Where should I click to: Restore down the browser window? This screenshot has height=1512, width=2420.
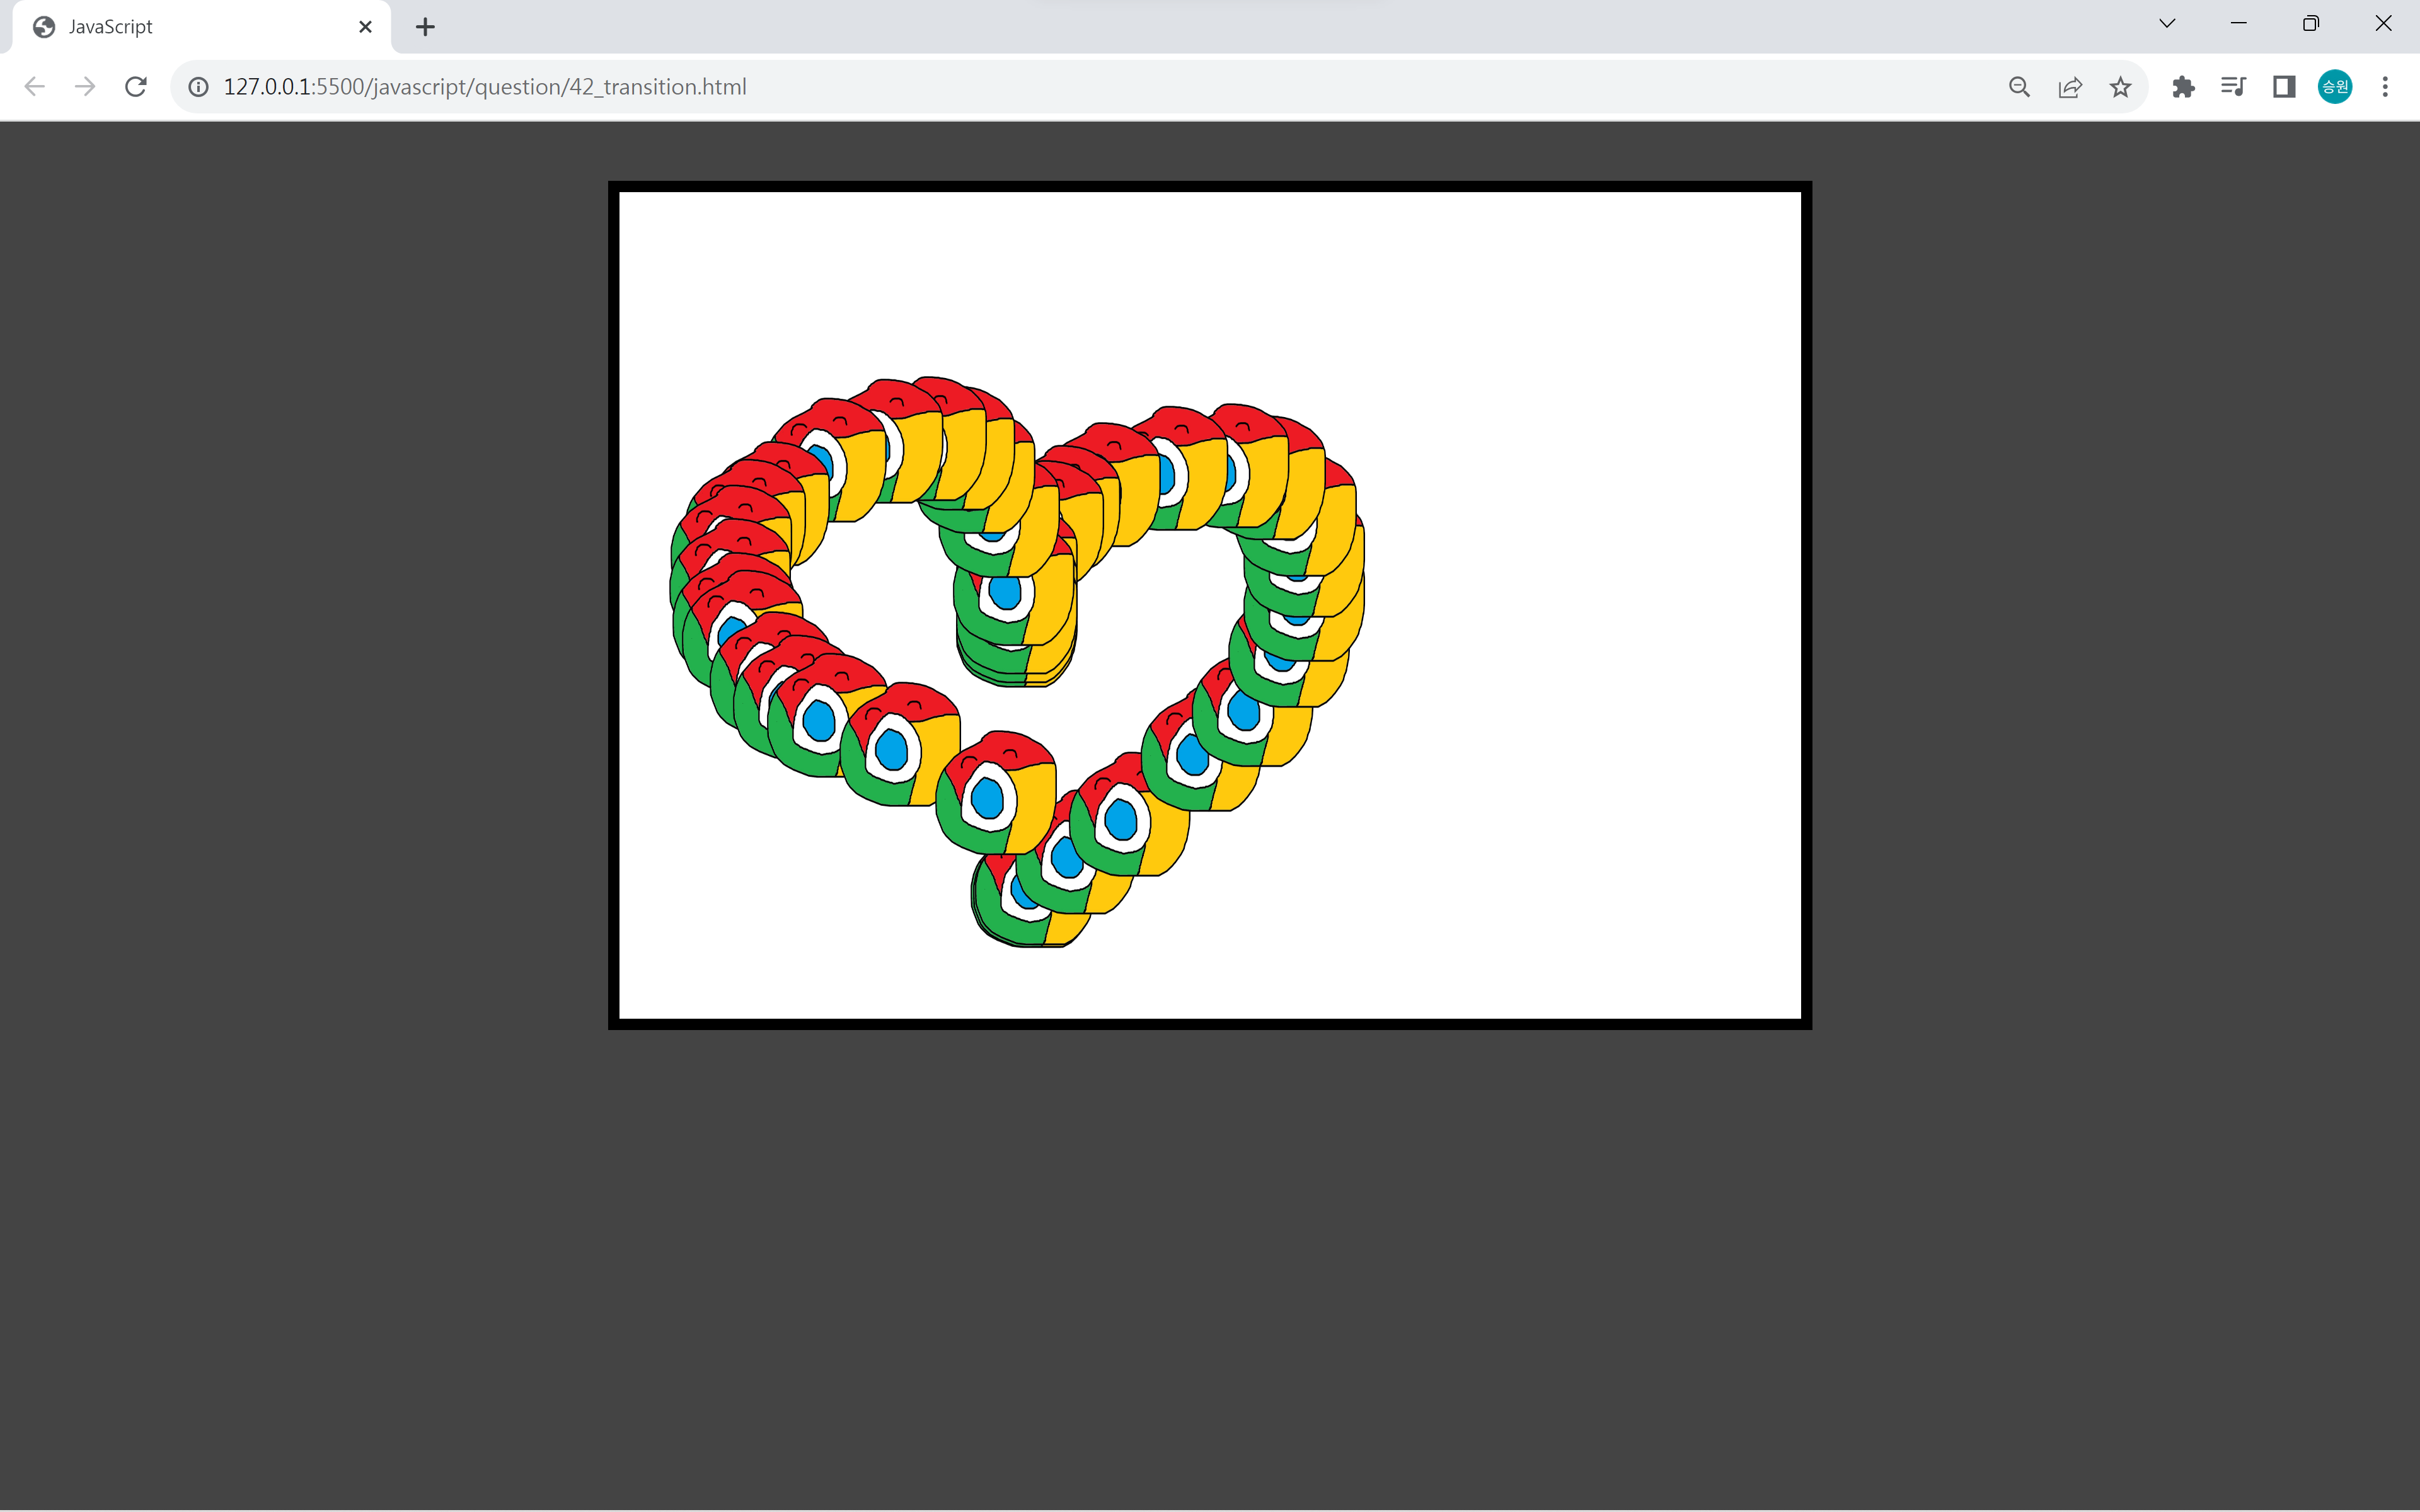pyautogui.click(x=2310, y=24)
